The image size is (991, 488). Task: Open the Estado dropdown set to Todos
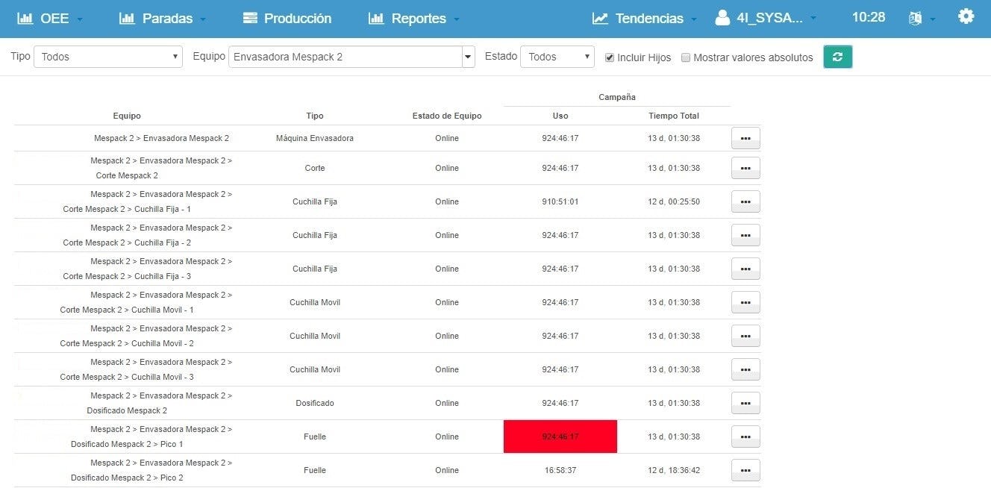click(557, 56)
